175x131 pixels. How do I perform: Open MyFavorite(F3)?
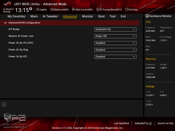click(59, 10)
